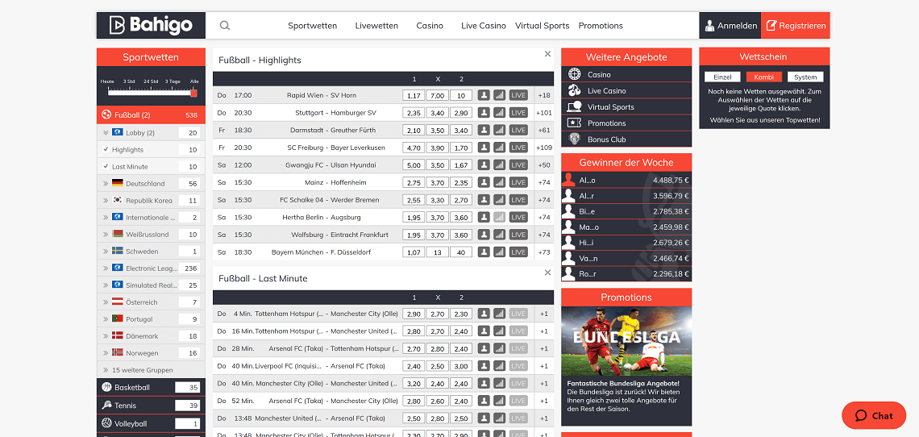Viewport: 919px width, 437px height.
Task: Open the search magnifier icon
Action: click(224, 25)
